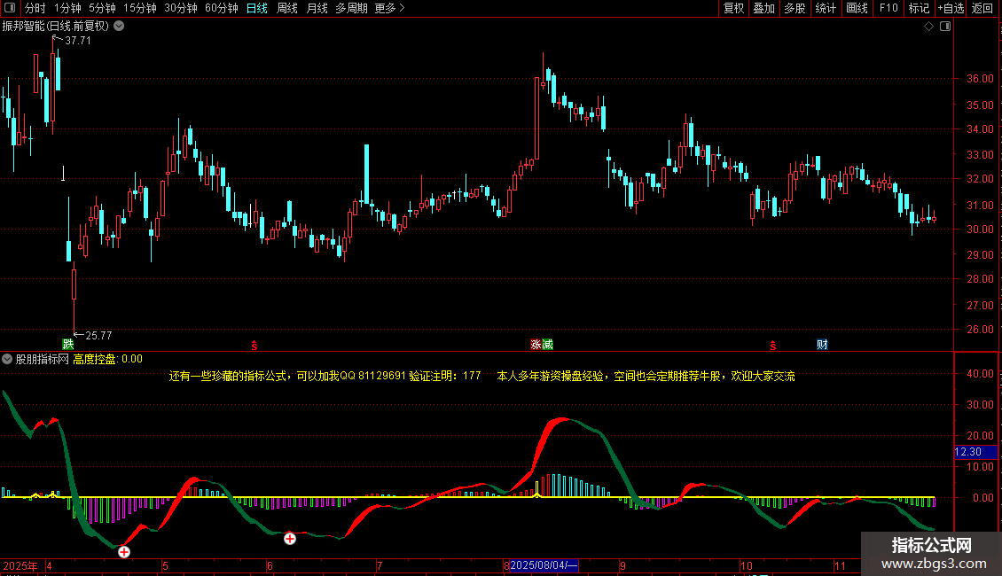Open F10 company information
The height and width of the screenshot is (576, 1002).
888,8
